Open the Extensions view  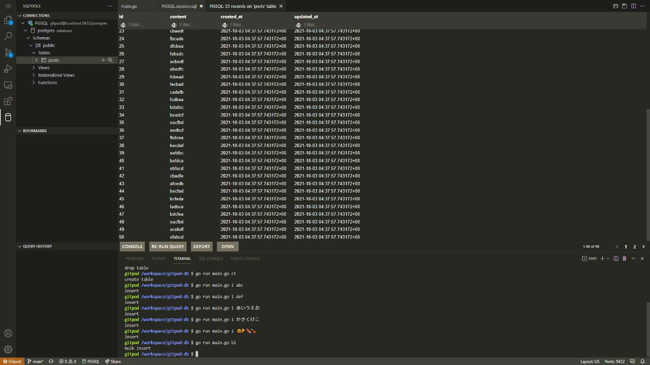(8, 101)
